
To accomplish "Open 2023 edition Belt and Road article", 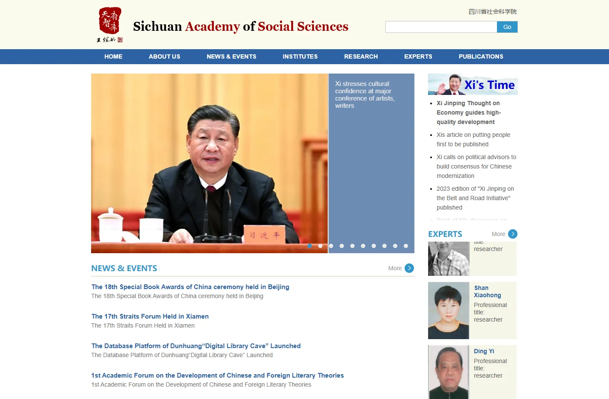I will [475, 198].
